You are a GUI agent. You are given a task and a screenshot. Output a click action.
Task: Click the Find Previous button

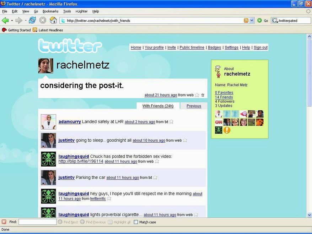pyautogui.click(x=93, y=222)
